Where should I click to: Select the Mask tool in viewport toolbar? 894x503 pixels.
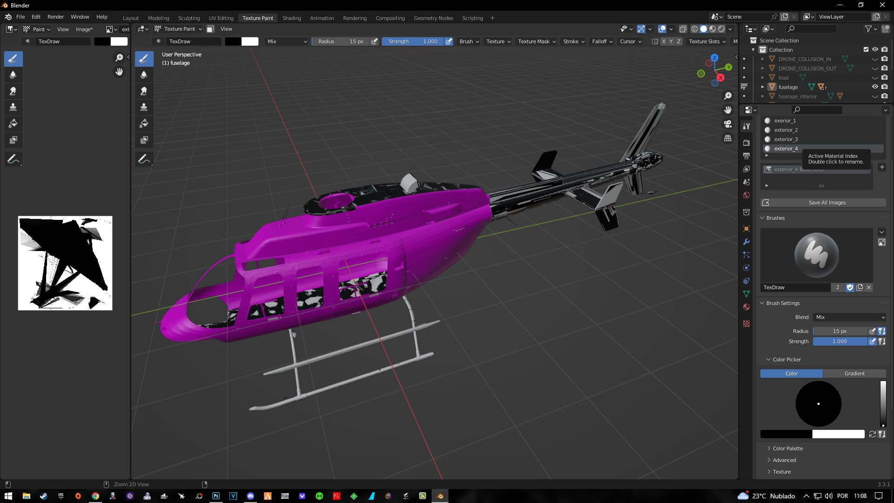point(144,140)
